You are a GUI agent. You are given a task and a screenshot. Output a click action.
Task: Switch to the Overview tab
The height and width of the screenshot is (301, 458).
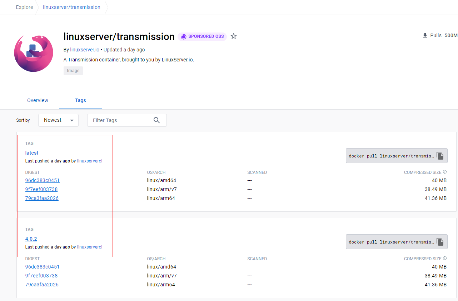click(38, 100)
